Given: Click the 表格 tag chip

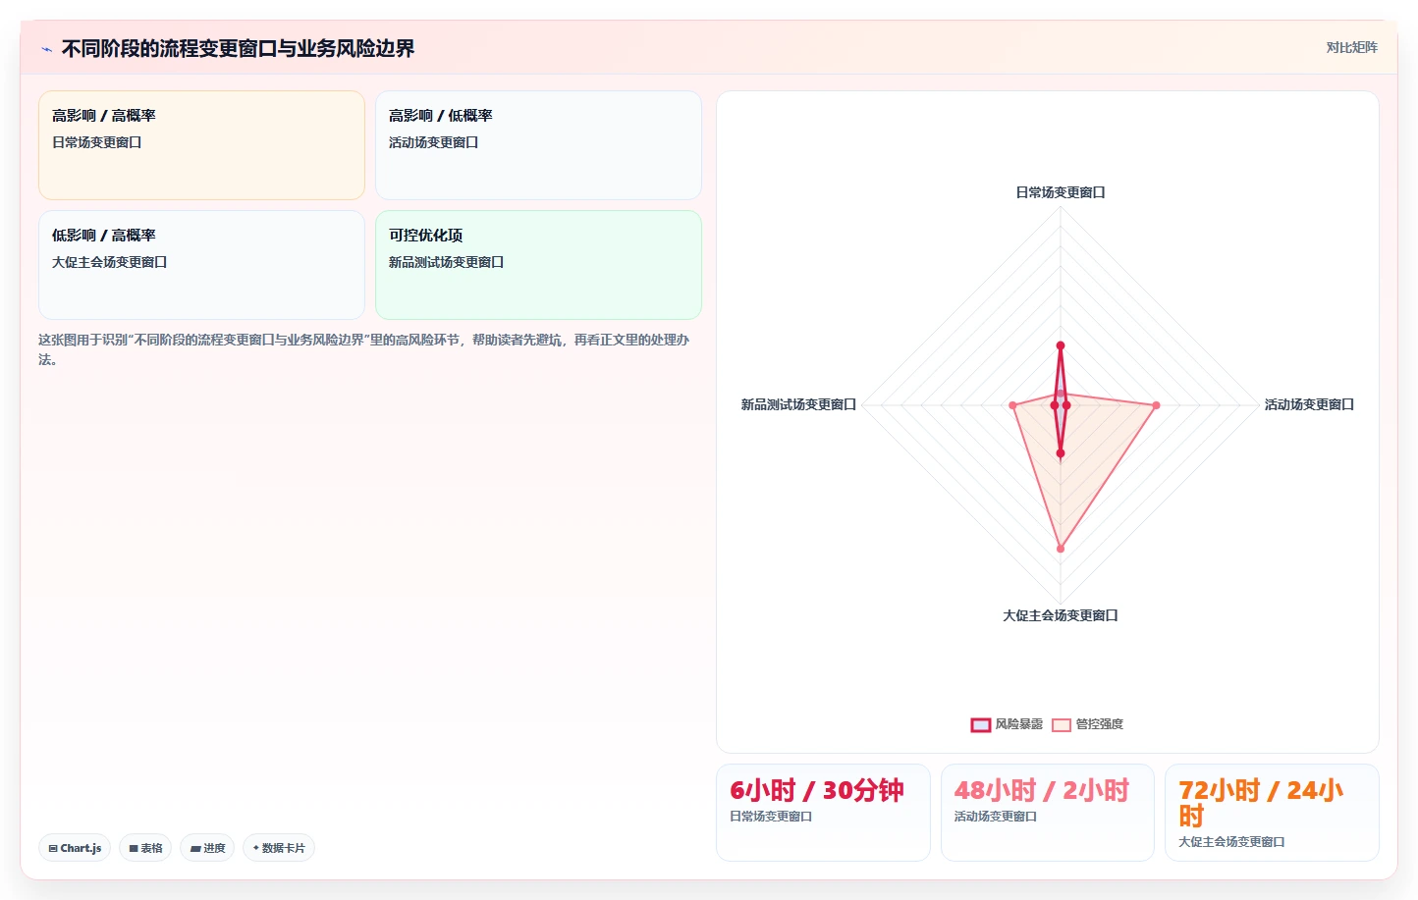Looking at the screenshot, I should [x=145, y=848].
